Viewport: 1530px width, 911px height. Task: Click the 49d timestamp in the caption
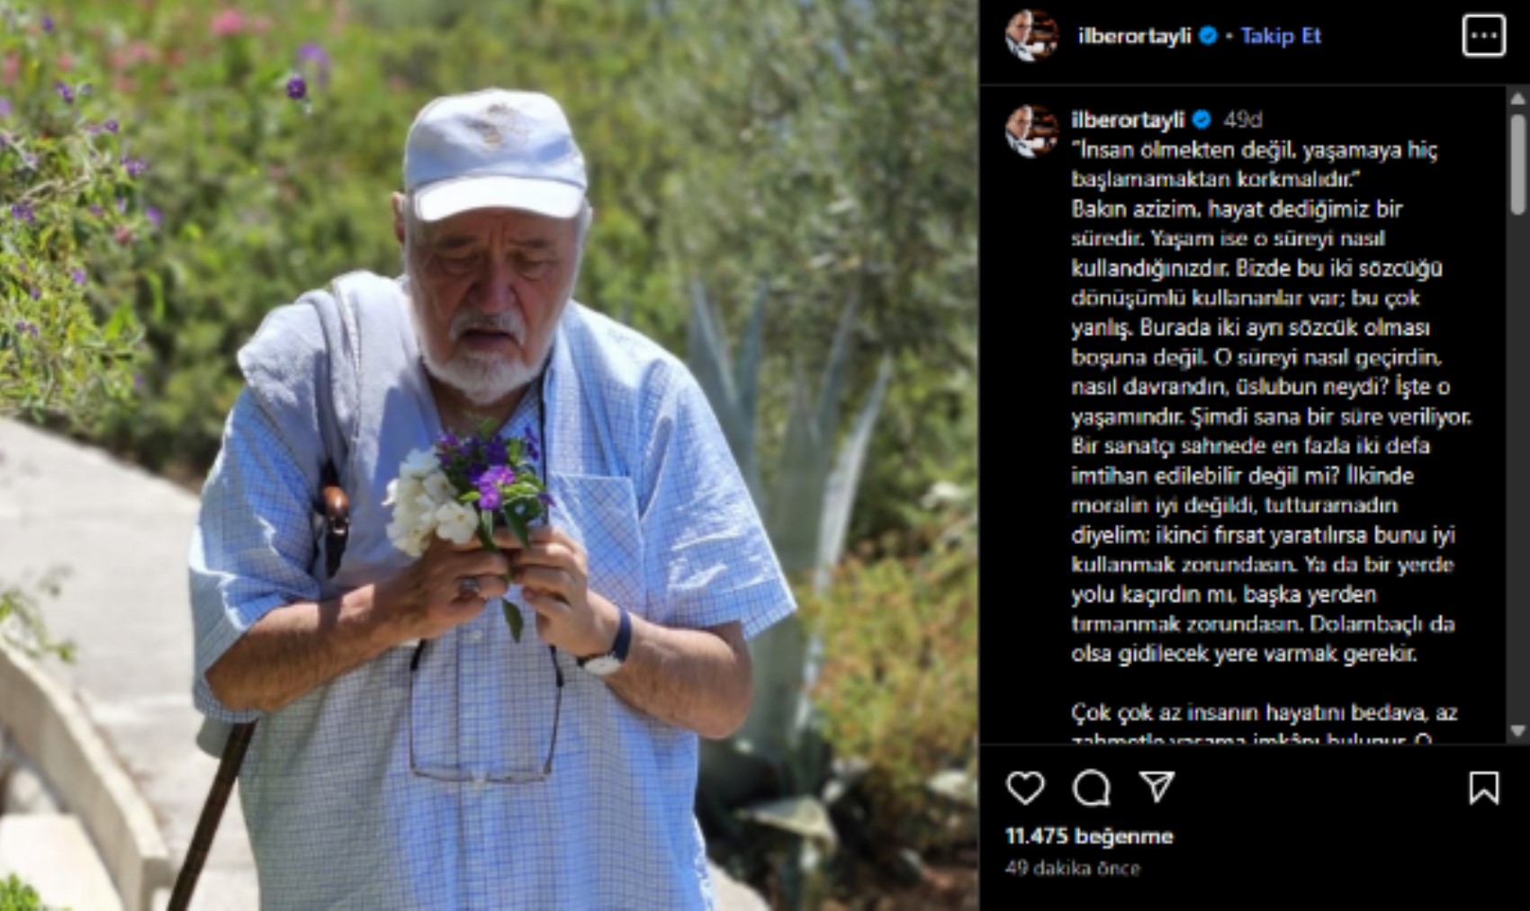click(x=1243, y=119)
